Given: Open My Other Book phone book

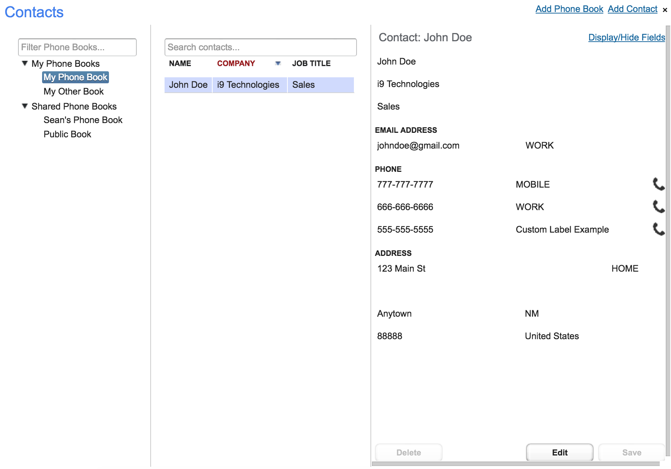Looking at the screenshot, I should (x=74, y=92).
